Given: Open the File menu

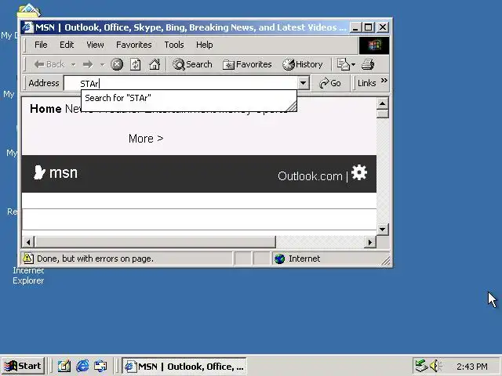Looking at the screenshot, I should click(x=41, y=45).
